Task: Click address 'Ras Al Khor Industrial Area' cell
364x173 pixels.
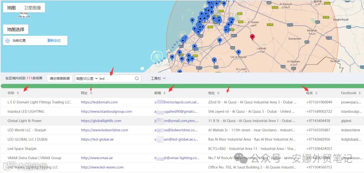Action: pos(252,139)
